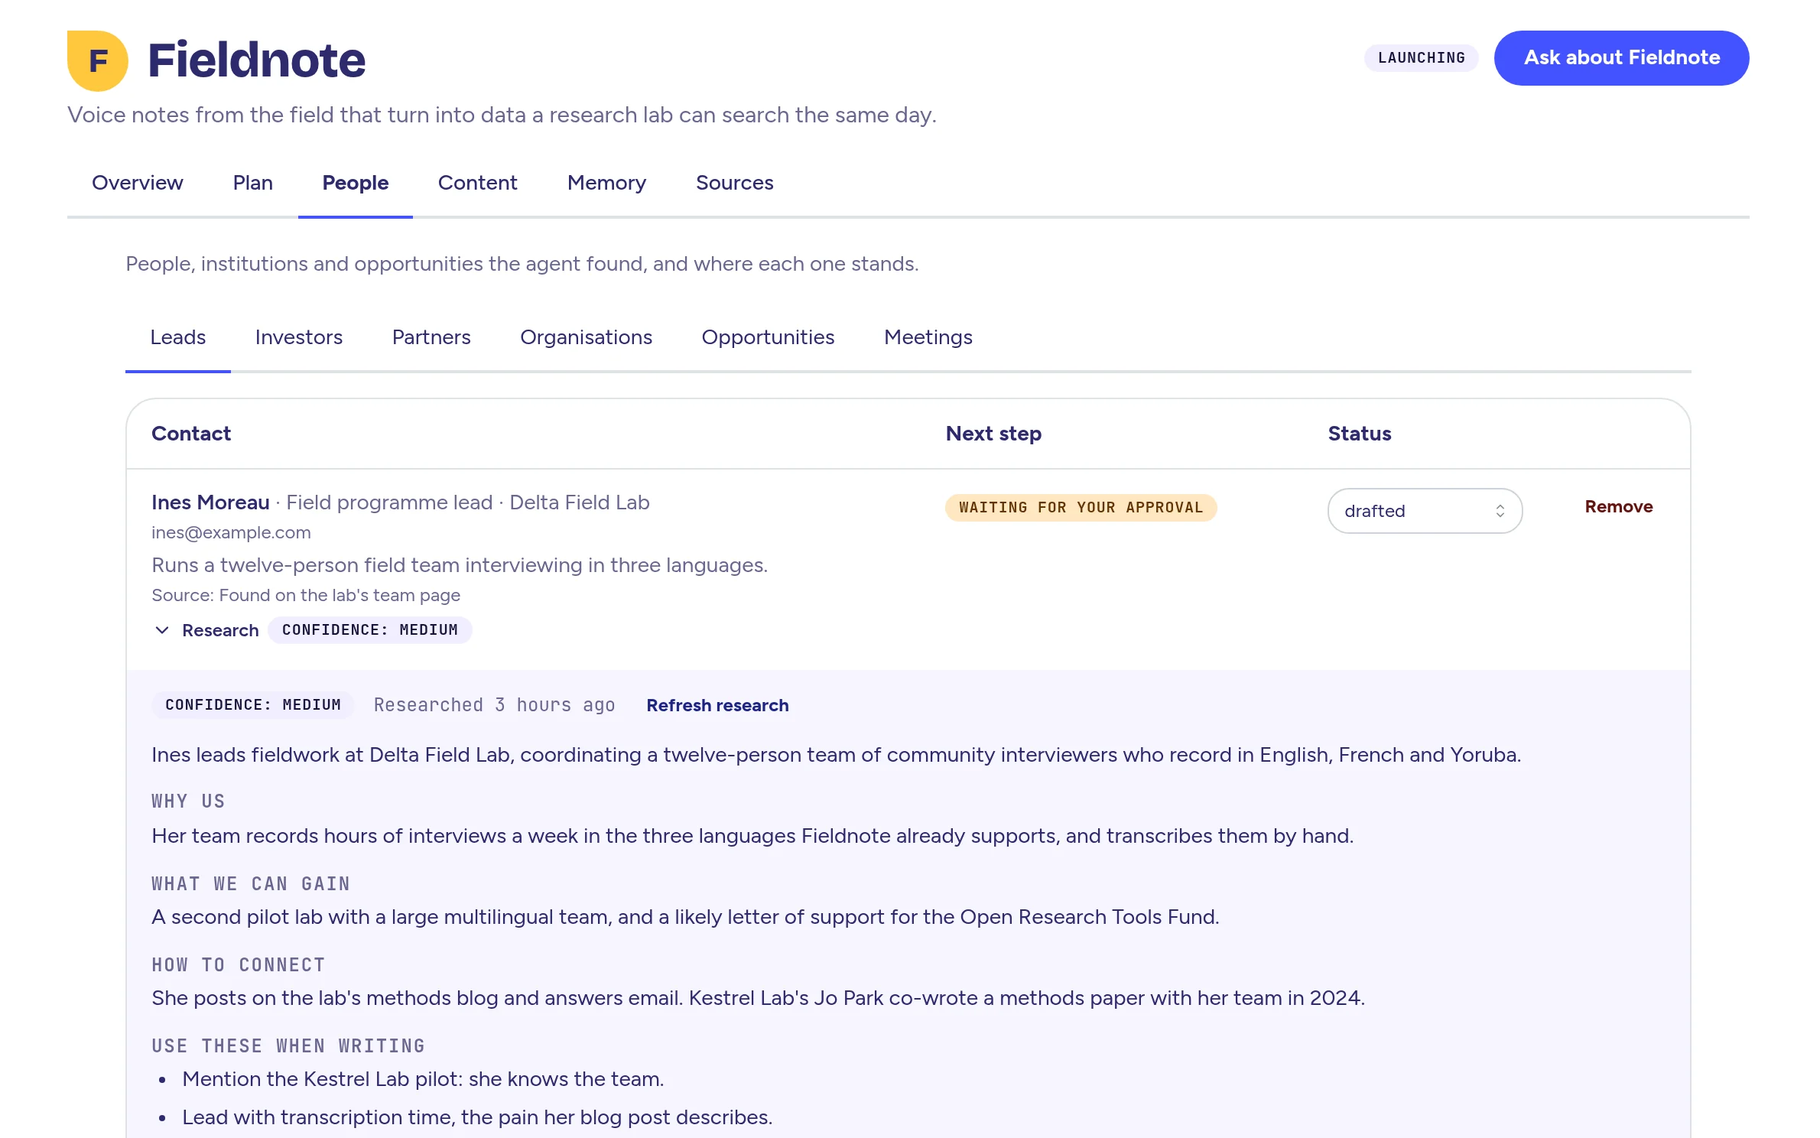Click the Contact column header
The width and height of the screenshot is (1820, 1138).
191,434
